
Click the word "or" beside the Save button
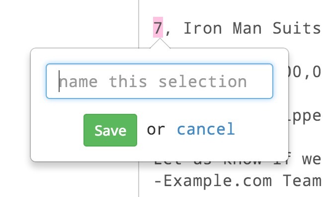156,130
